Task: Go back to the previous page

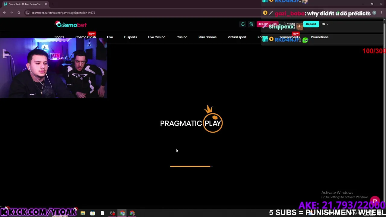Action: tap(4, 13)
